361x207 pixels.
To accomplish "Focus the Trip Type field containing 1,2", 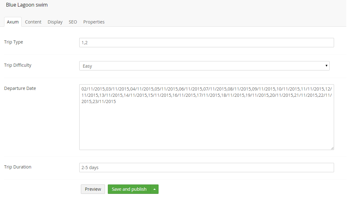I will pyautogui.click(x=207, y=43).
